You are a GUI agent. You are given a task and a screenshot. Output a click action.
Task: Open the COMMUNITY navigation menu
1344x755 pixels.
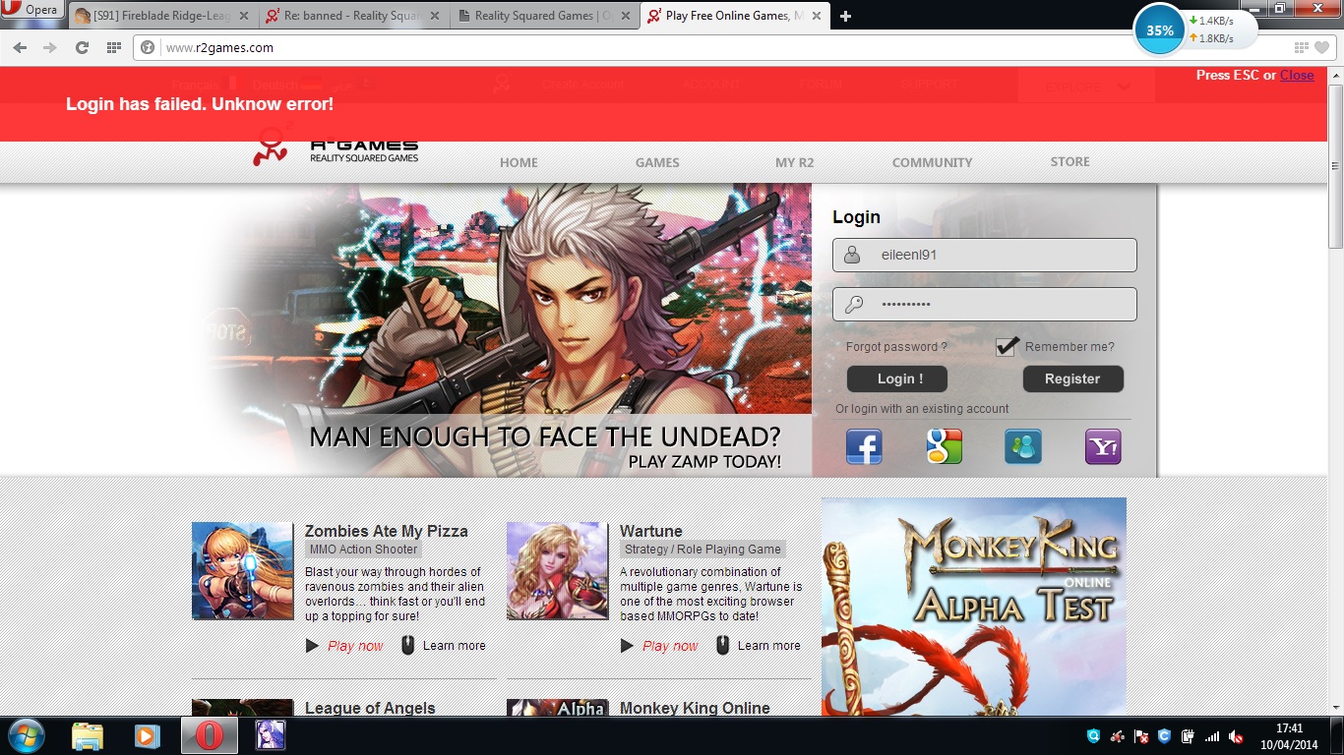pos(932,162)
